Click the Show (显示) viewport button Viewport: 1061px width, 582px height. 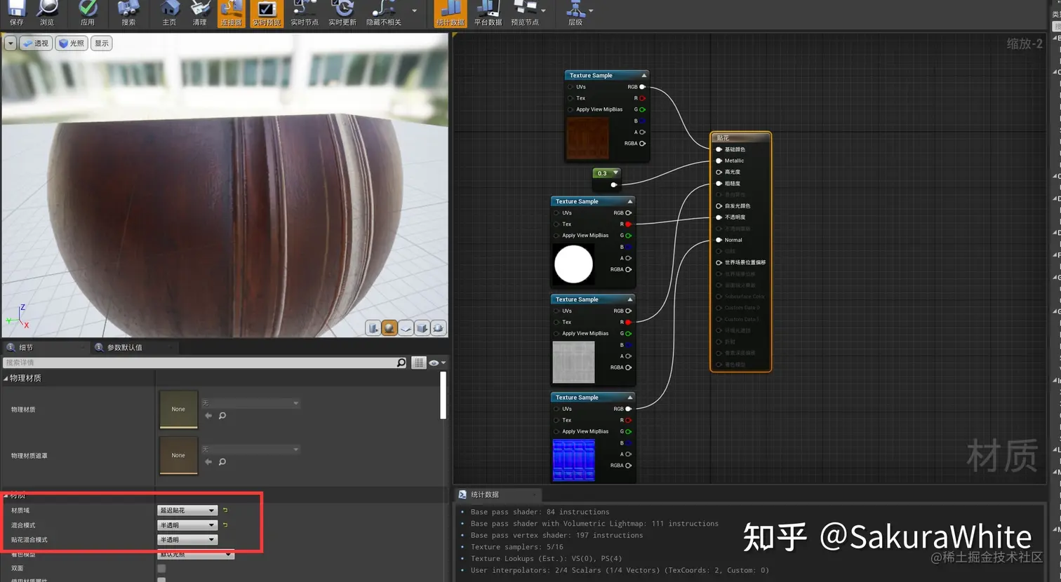(x=102, y=43)
